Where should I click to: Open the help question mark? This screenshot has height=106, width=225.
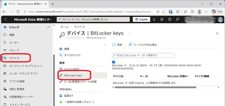pos(170,19)
